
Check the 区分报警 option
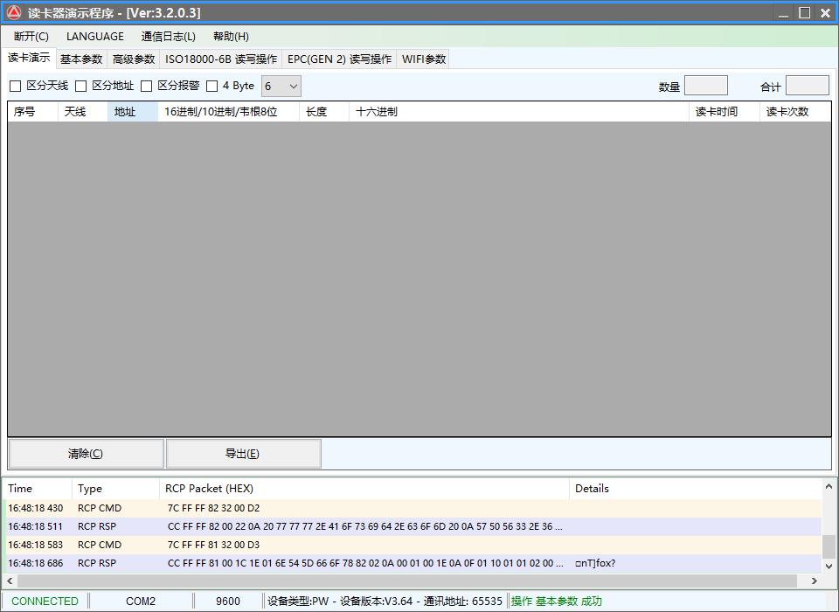(147, 86)
